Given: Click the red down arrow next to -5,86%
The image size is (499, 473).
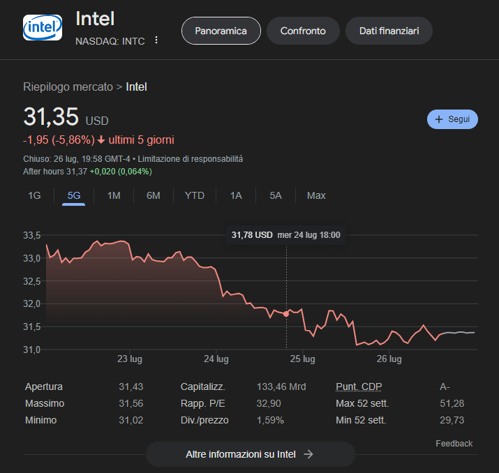Looking at the screenshot, I should pyautogui.click(x=101, y=140).
